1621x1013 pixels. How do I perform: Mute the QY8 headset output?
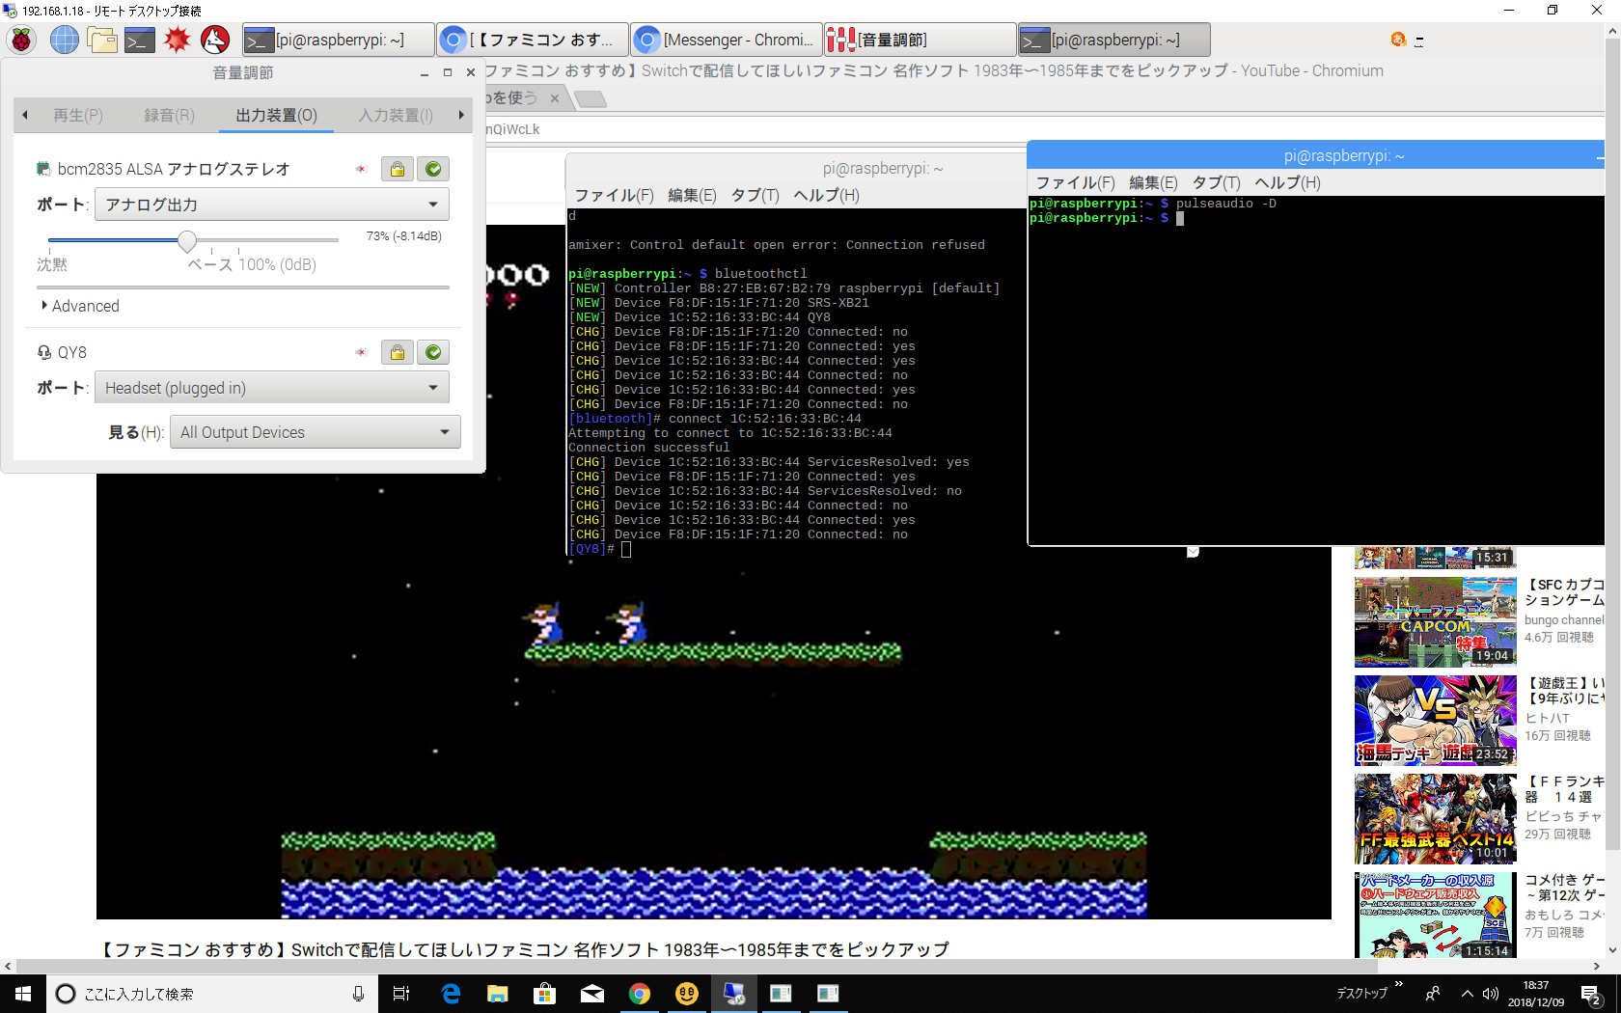click(361, 352)
